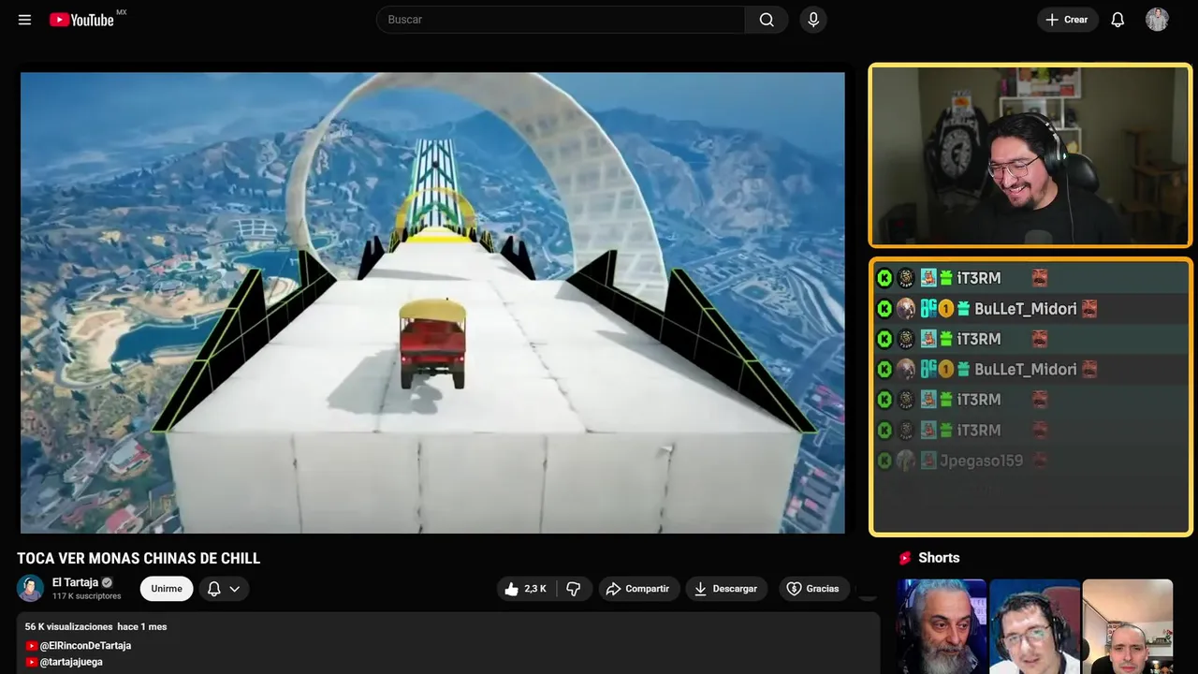Click the Unirme join button
The height and width of the screenshot is (674, 1198).
pyautogui.click(x=167, y=589)
